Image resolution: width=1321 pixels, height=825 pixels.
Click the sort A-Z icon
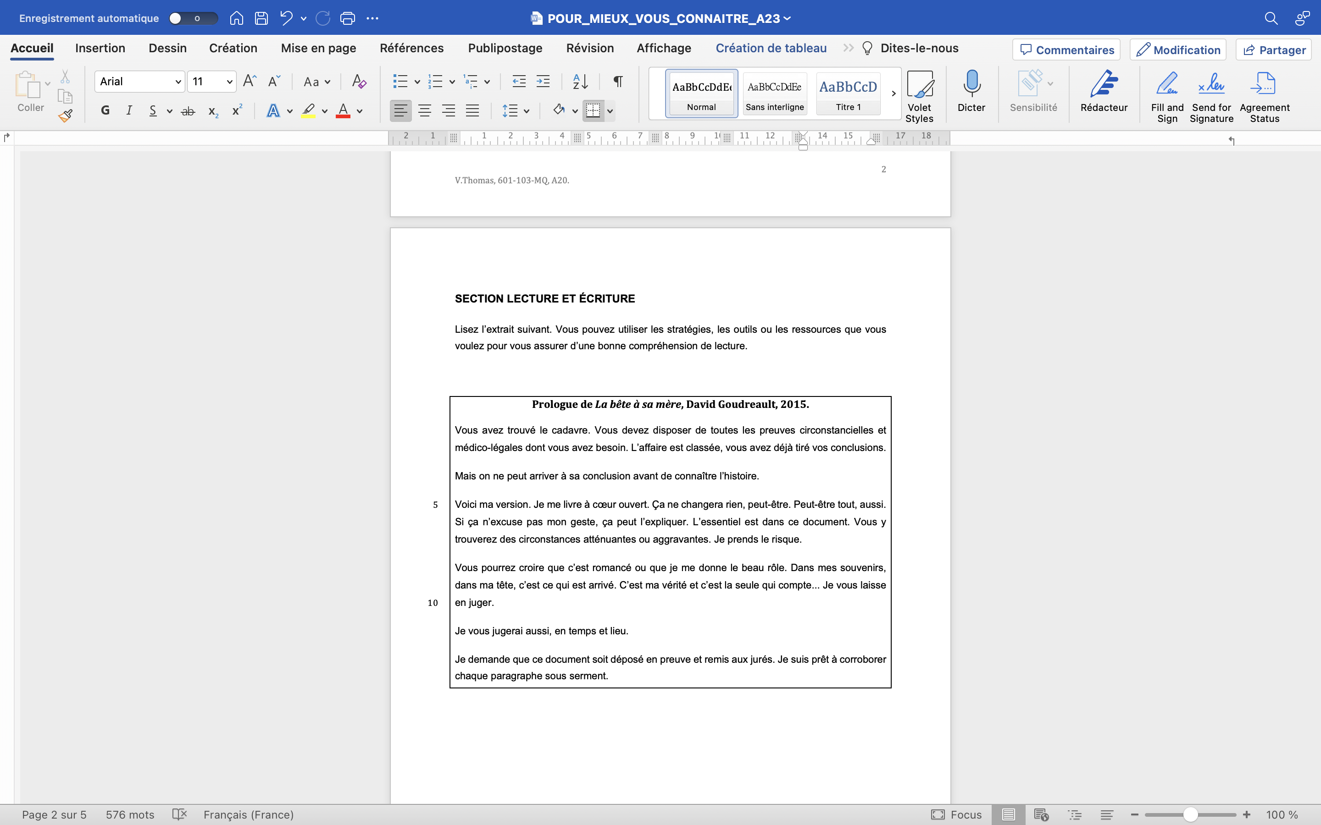[580, 82]
